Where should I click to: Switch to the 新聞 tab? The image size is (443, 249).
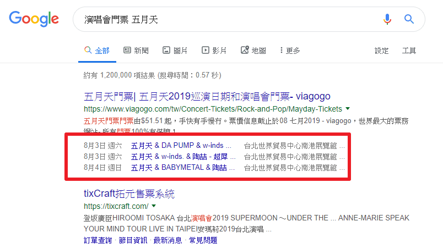[x=136, y=51]
